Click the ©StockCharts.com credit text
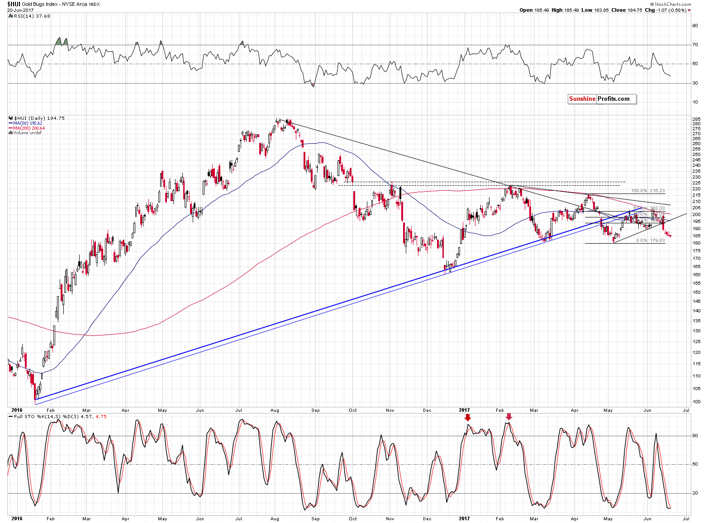Viewport: 708px width, 523px height. pos(670,4)
